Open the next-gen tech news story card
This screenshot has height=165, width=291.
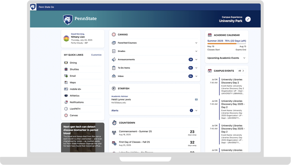coord(83,138)
